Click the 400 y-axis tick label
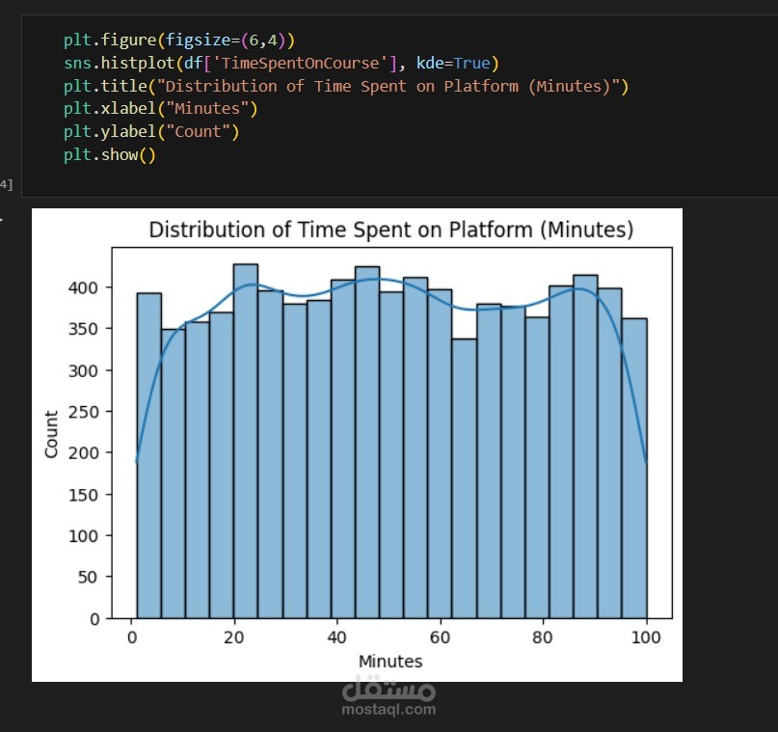This screenshot has height=732, width=778. tap(83, 287)
